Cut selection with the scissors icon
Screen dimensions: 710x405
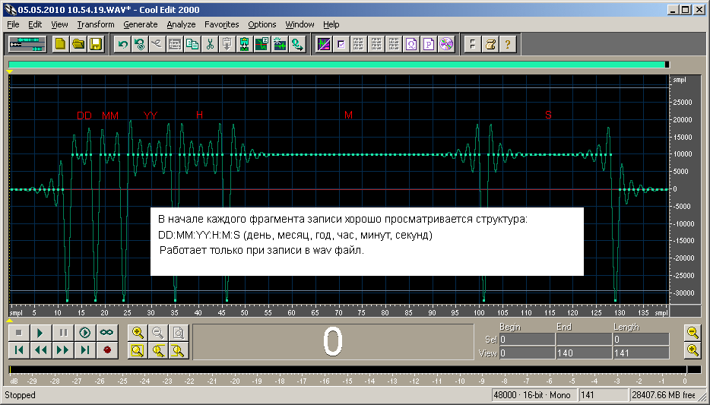(x=210, y=44)
